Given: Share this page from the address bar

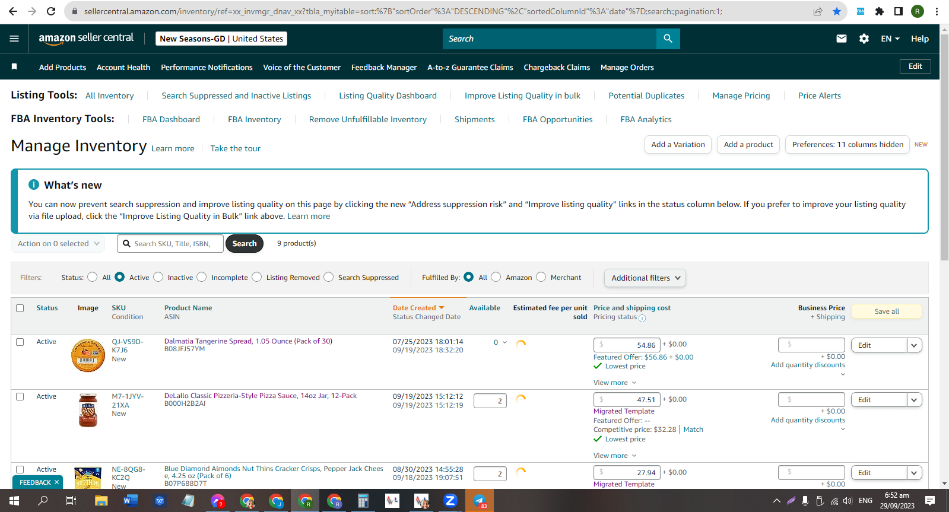Looking at the screenshot, I should [x=818, y=11].
